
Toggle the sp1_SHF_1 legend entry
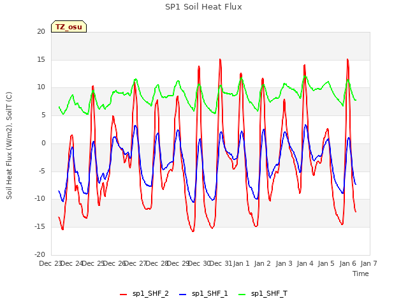[203, 294]
